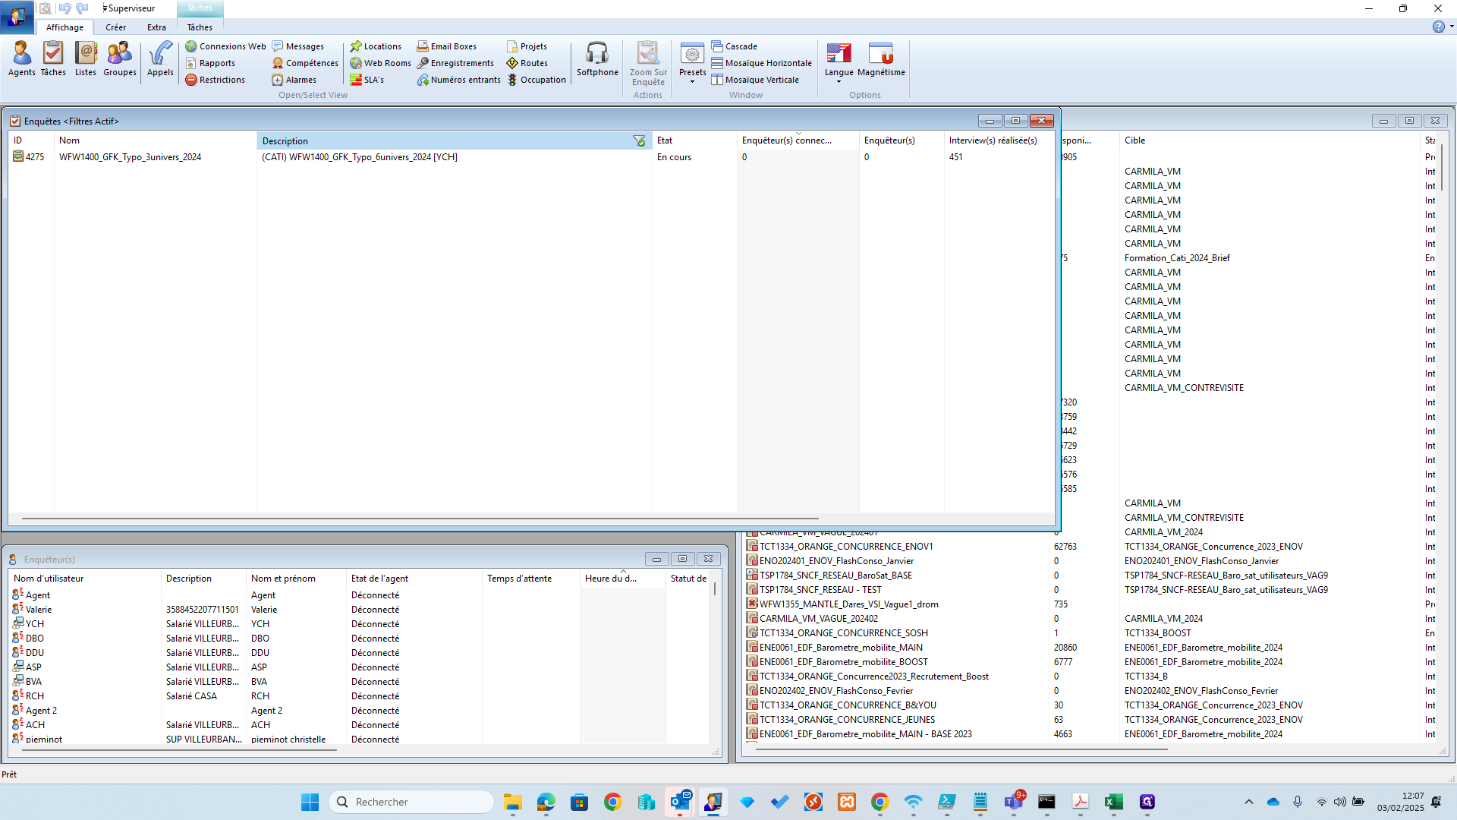Open the Tâches view icon
This screenshot has height=820, width=1457.
click(x=53, y=59)
